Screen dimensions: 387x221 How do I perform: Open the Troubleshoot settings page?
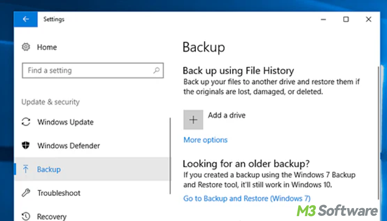pos(59,193)
